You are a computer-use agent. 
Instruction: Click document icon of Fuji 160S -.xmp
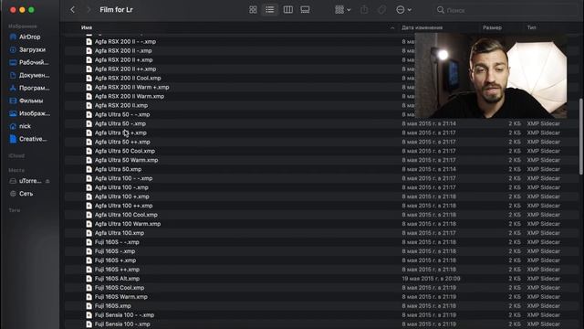click(89, 251)
